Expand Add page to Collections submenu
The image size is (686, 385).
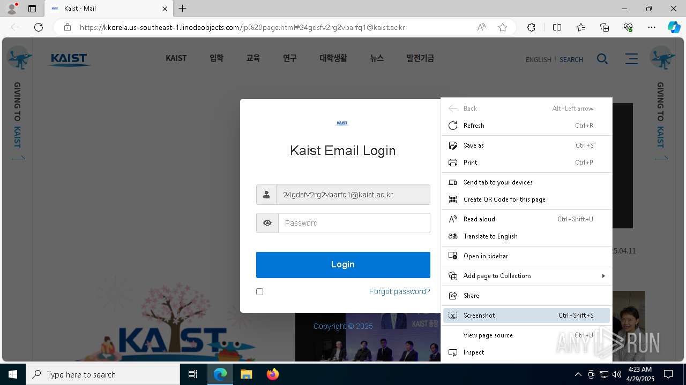point(526,276)
